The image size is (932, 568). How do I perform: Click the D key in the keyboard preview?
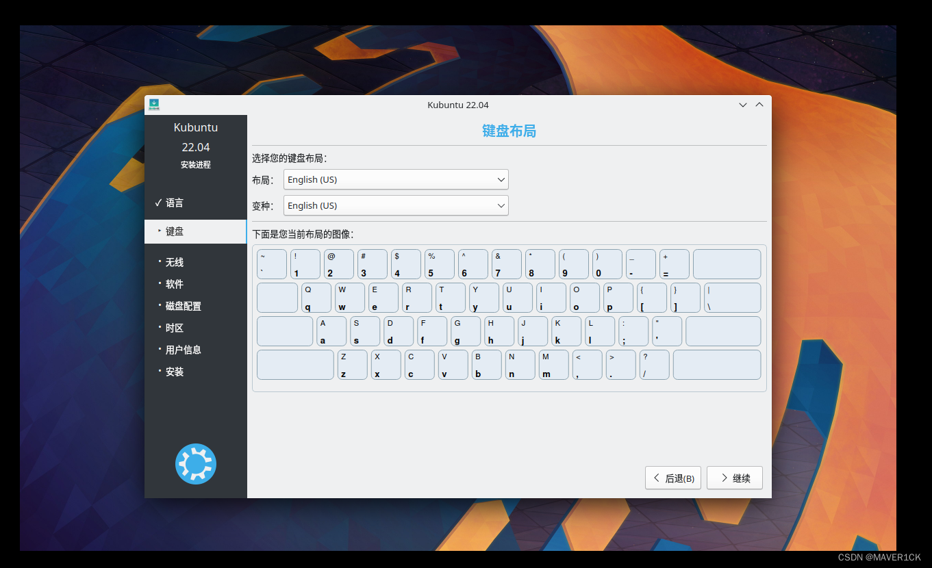pyautogui.click(x=399, y=331)
